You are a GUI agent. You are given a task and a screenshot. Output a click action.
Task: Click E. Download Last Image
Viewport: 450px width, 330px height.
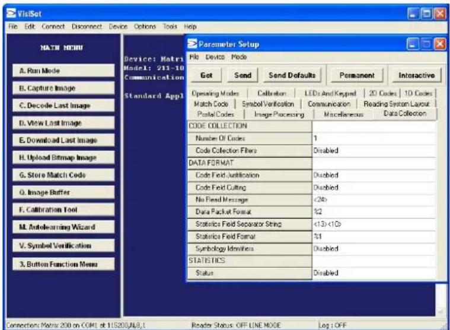[63, 140]
